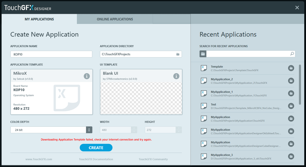The image size is (306, 167).
Task: Open folder for MyApplicationDesignerCubeDesigner entry
Action: [x=291, y=144]
